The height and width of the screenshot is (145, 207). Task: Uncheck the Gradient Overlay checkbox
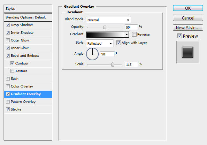click(8, 94)
